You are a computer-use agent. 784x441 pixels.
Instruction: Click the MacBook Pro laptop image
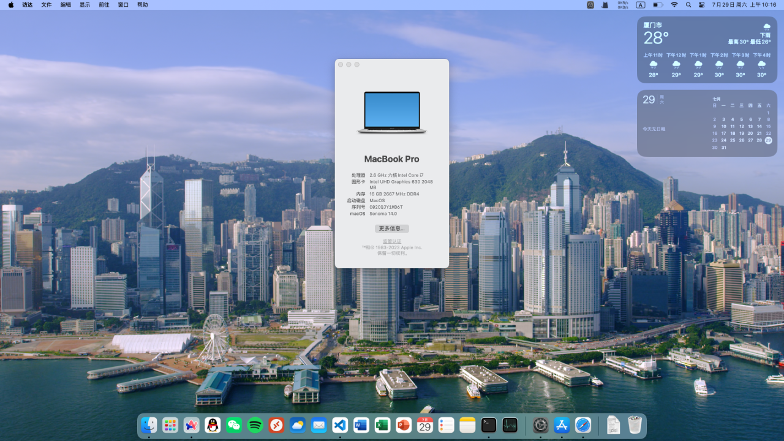[392, 112]
